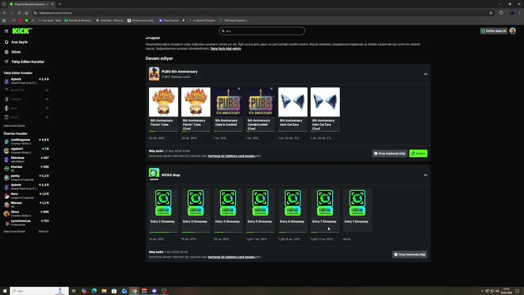Open PUBG Drop hakkında bilgi

point(389,153)
